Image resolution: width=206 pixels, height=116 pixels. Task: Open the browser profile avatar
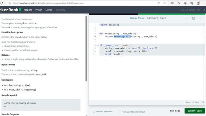[x=198, y=3]
